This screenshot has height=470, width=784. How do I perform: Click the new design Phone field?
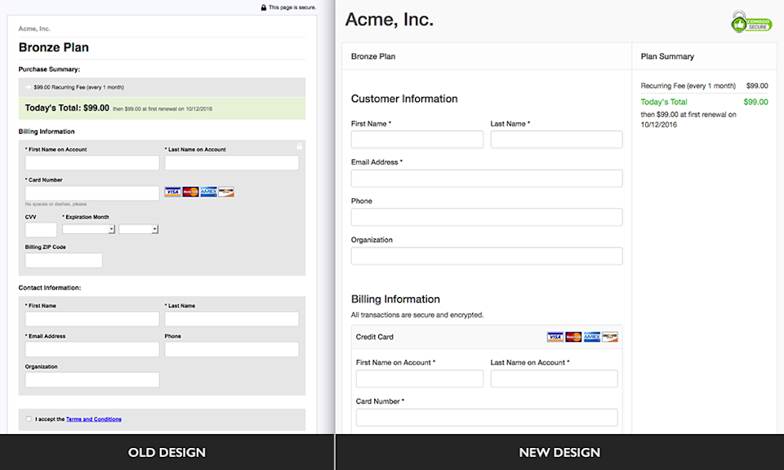[487, 217]
